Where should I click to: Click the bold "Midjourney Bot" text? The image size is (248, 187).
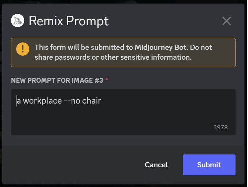point(161,48)
